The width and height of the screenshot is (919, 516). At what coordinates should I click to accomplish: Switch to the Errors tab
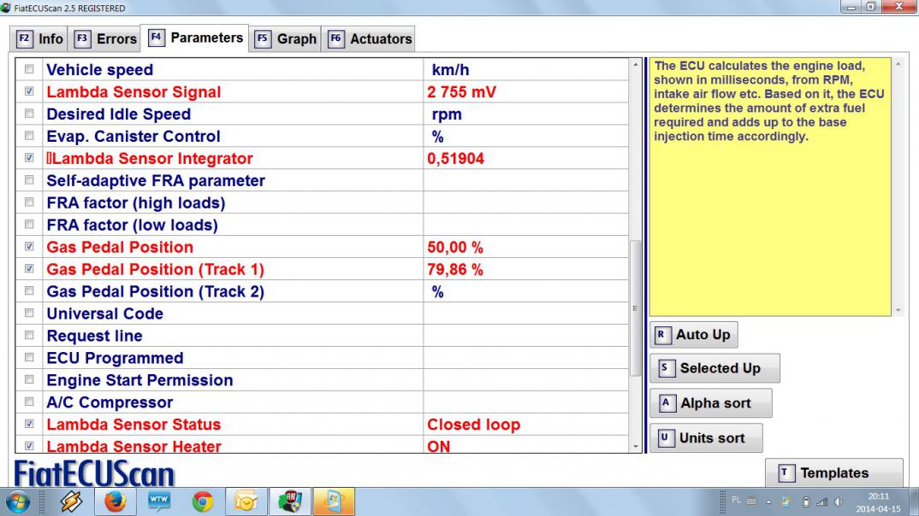click(x=106, y=39)
